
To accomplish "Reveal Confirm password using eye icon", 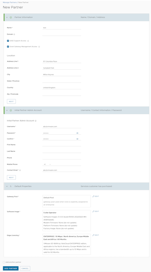I will click(x=77, y=139).
